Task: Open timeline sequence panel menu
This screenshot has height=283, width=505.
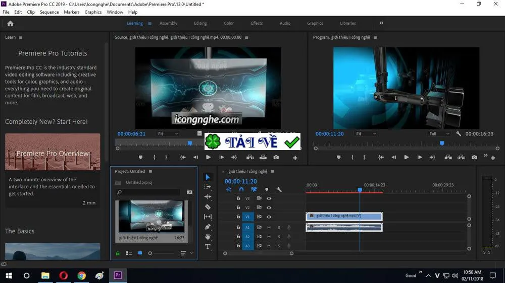Action: 272,172
